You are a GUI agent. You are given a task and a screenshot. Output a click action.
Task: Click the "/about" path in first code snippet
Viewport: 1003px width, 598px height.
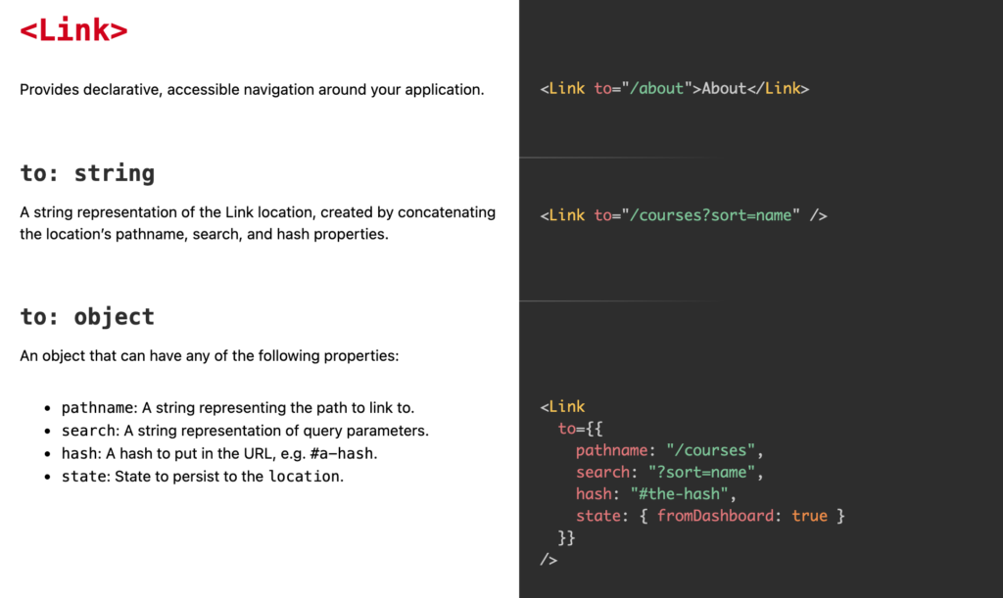tap(657, 88)
